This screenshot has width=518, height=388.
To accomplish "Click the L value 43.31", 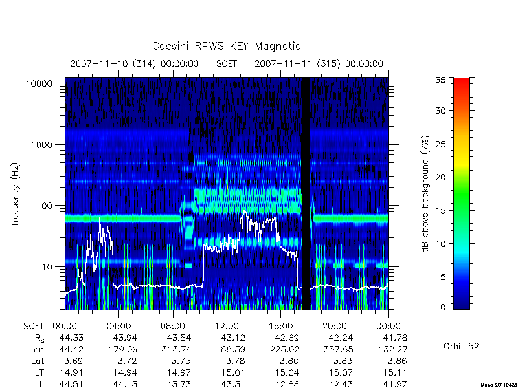I will tap(233, 384).
